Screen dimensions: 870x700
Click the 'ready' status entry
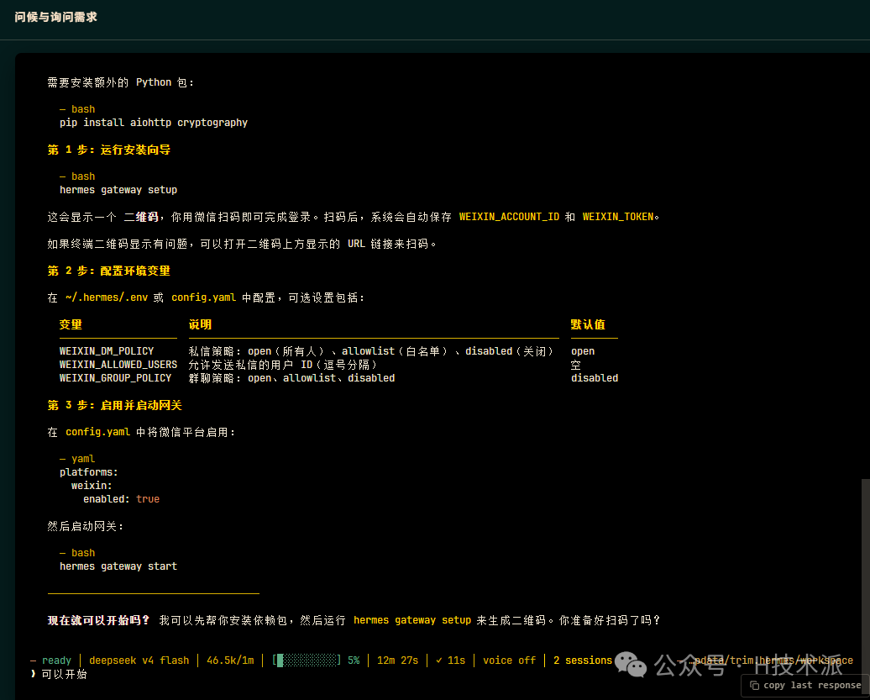(56, 661)
